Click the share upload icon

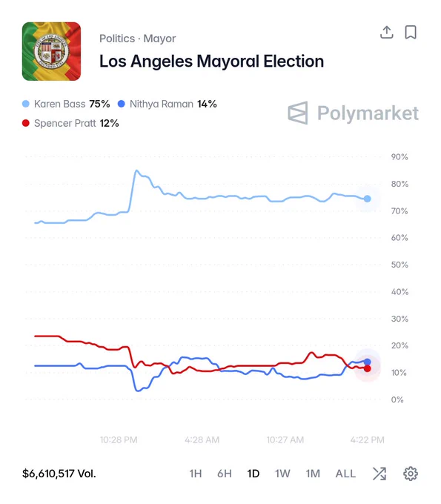tap(387, 32)
